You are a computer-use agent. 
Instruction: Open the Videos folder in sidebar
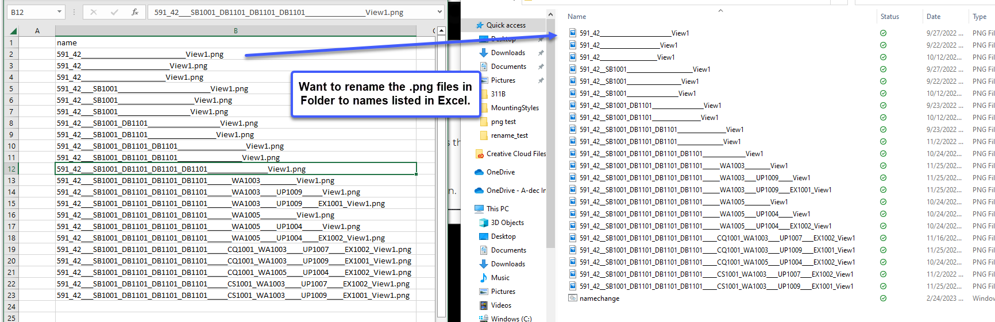501,305
